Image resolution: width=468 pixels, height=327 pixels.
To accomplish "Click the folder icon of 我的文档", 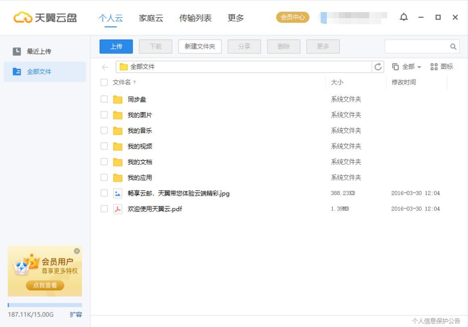I will coord(117,162).
